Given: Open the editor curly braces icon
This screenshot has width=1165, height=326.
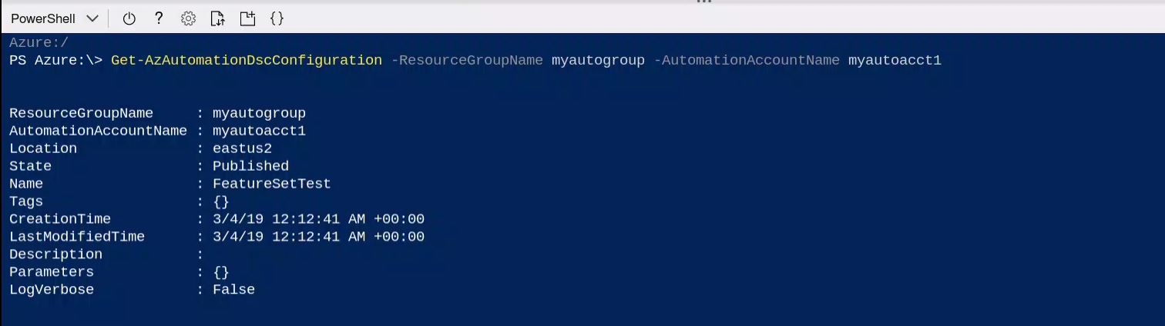Looking at the screenshot, I should click(277, 18).
